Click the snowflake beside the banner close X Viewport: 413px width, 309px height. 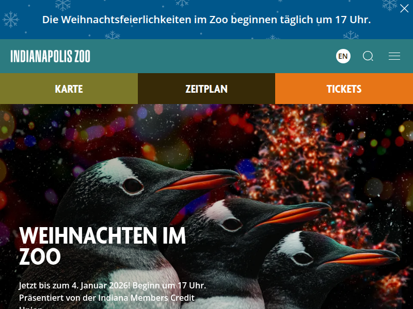point(390,5)
